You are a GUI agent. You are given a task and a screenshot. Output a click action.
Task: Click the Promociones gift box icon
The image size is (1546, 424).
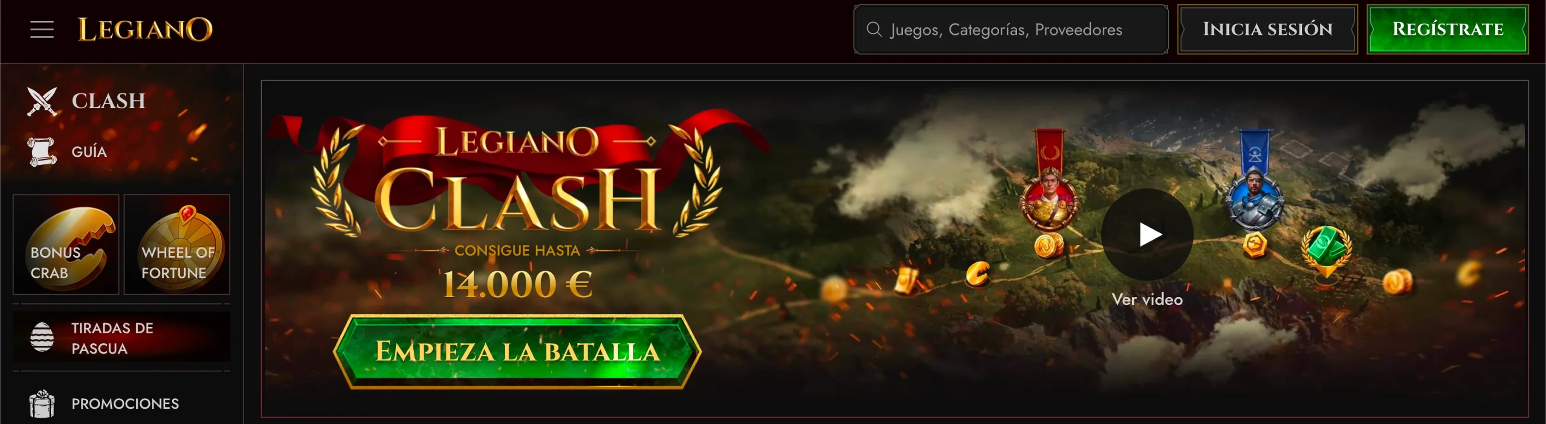click(x=42, y=404)
